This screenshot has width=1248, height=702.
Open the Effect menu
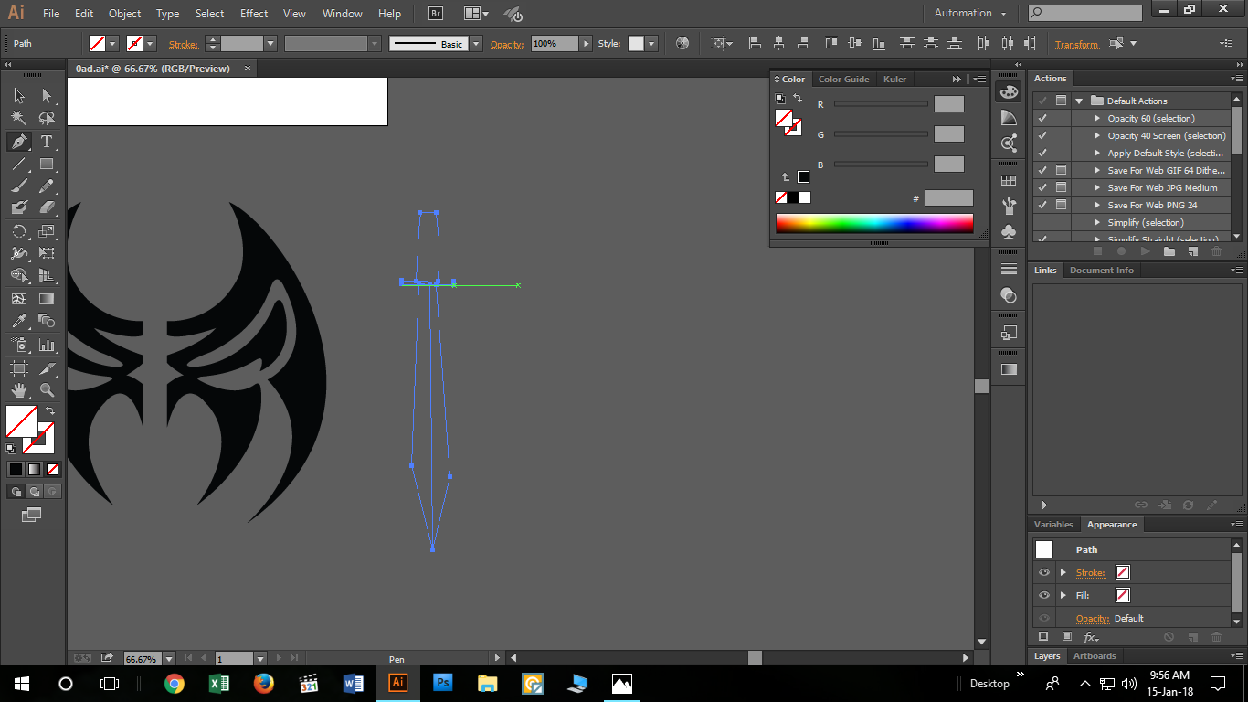254,14
